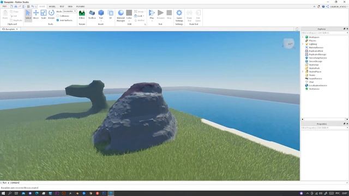Activate the Rotate tool
The height and width of the screenshot is (196, 349).
click(51, 15)
